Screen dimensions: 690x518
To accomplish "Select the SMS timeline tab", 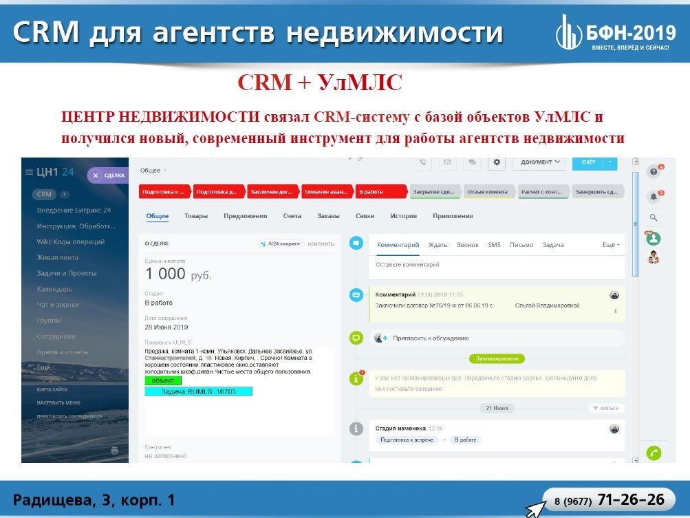I will [x=494, y=245].
